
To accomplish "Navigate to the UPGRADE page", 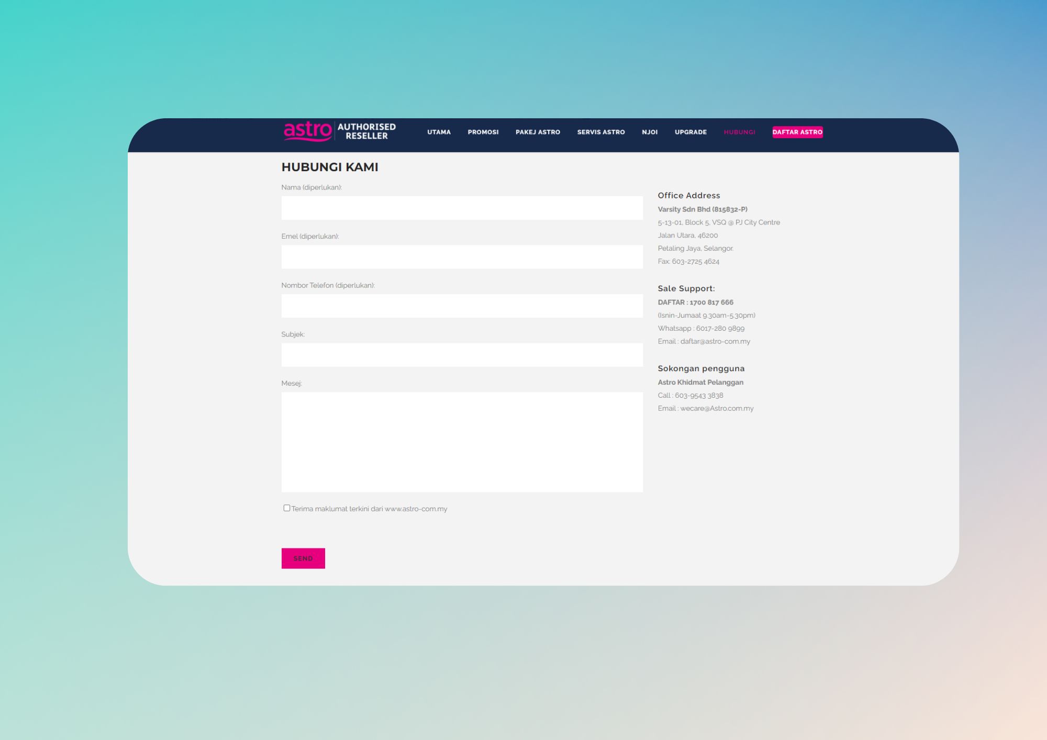I will click(x=690, y=132).
